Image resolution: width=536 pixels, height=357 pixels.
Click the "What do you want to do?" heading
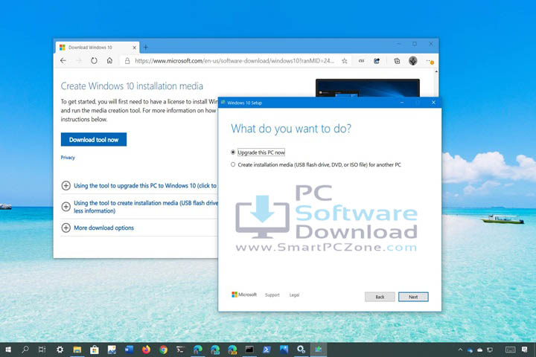(291, 129)
